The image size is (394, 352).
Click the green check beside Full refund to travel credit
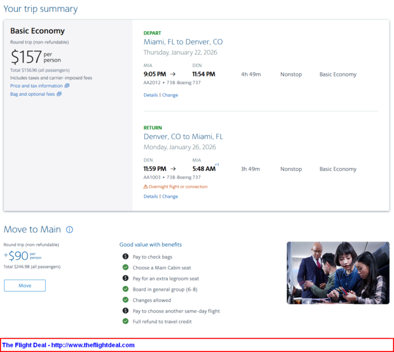point(125,321)
